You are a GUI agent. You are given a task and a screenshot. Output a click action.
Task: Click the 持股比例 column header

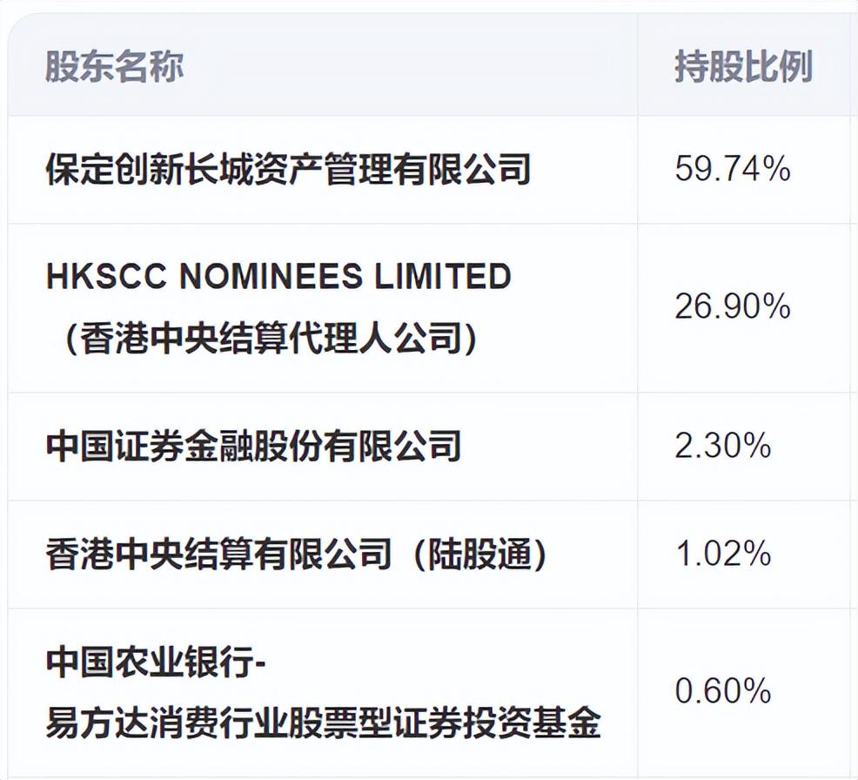743,67
